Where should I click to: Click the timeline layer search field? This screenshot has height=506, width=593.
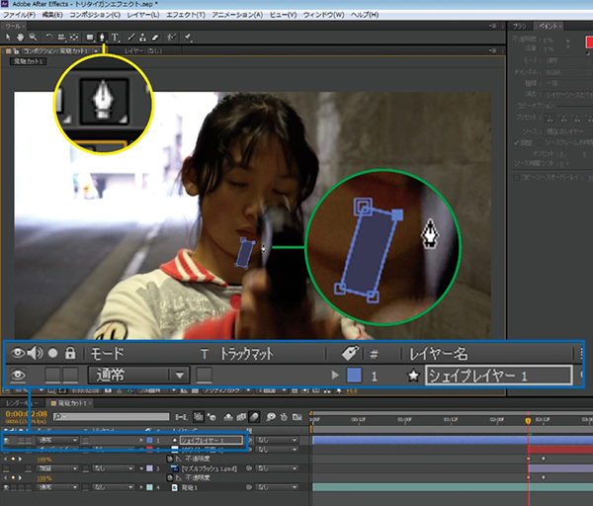111,417
